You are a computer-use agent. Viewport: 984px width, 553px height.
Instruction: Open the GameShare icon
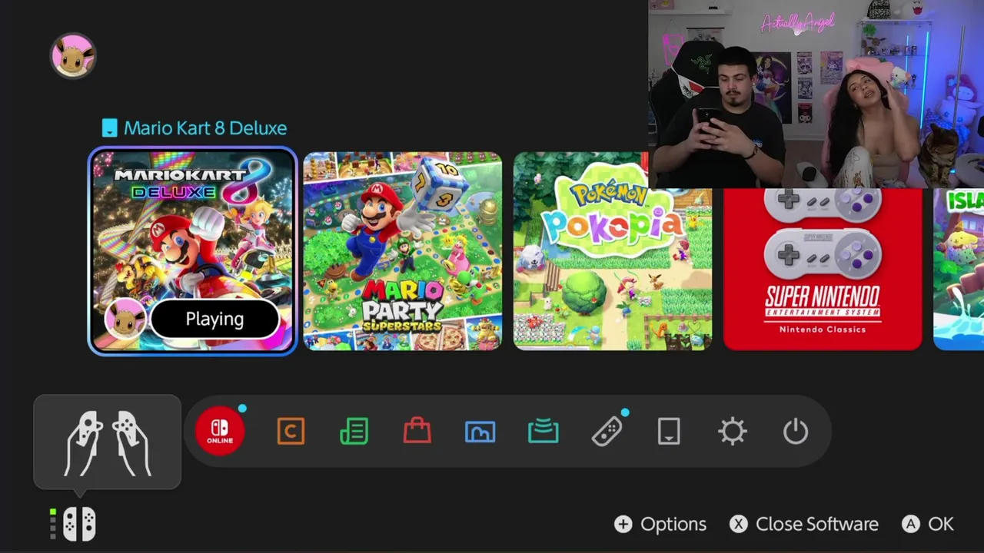click(x=543, y=432)
